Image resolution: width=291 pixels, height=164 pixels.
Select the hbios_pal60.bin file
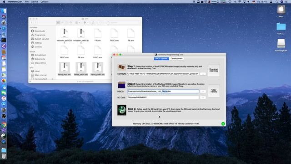98,69
